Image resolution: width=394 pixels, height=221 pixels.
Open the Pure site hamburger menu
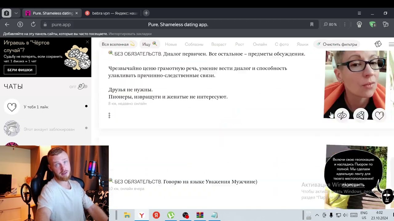(391, 44)
